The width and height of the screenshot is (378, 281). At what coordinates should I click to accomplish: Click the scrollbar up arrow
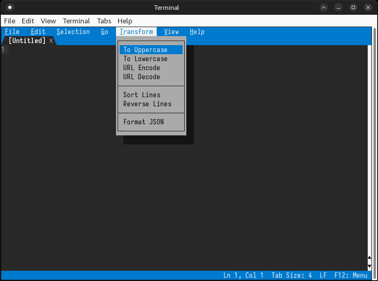(x=369, y=258)
